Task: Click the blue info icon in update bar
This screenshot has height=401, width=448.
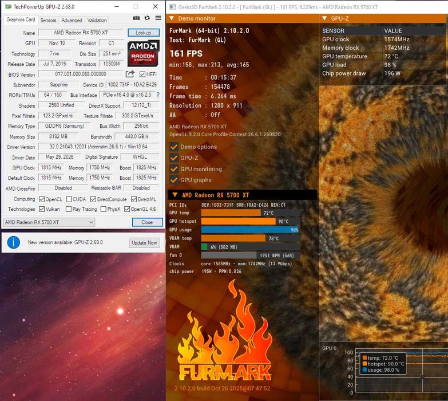Action: [13, 242]
